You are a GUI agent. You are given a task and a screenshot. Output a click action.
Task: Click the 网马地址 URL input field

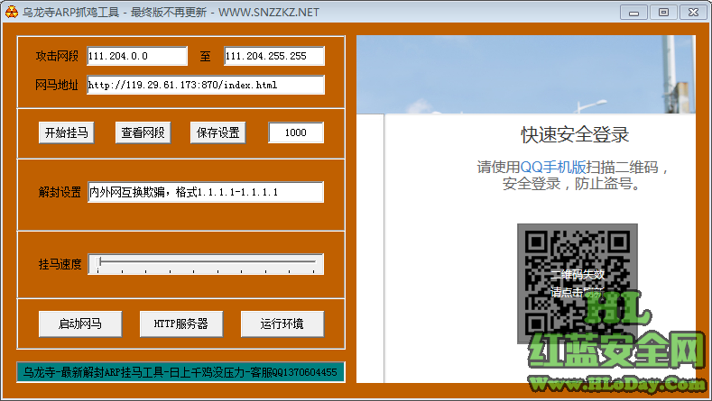coord(206,85)
